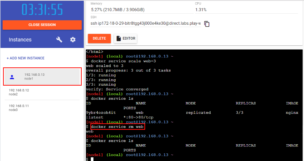
Task: Select the node3 instance 192.168.0.11
Action: tap(42, 108)
